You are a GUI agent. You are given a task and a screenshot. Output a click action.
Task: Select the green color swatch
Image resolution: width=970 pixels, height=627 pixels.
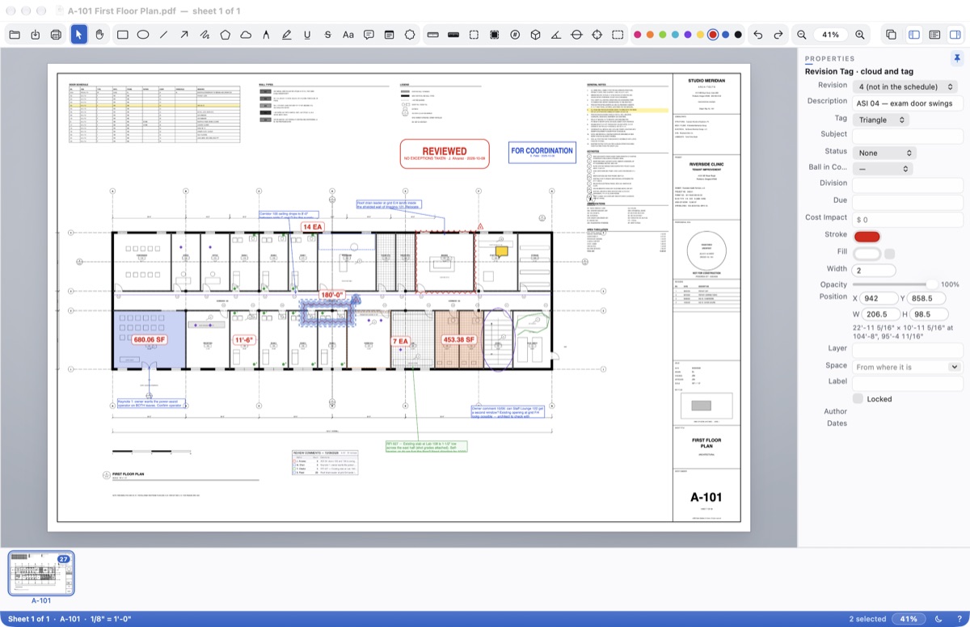point(663,35)
